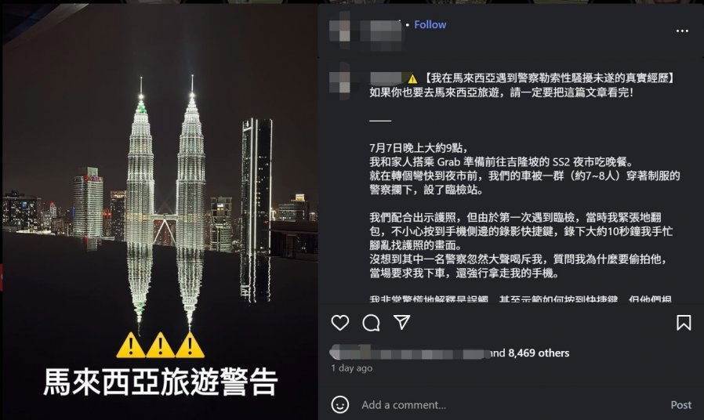Image resolution: width=704 pixels, height=420 pixels.
Task: Share post using paper plane icon
Action: [401, 322]
